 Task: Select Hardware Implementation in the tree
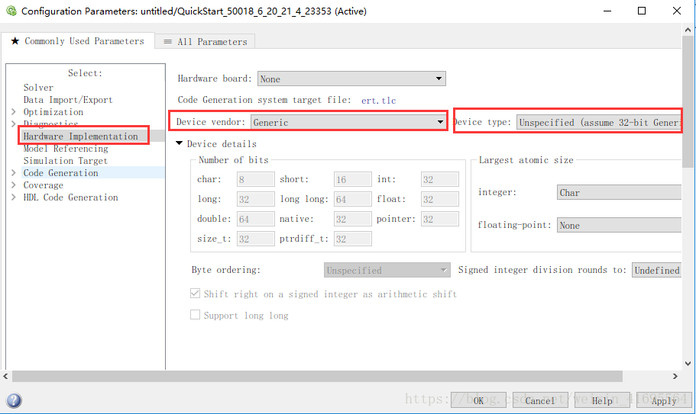click(80, 136)
